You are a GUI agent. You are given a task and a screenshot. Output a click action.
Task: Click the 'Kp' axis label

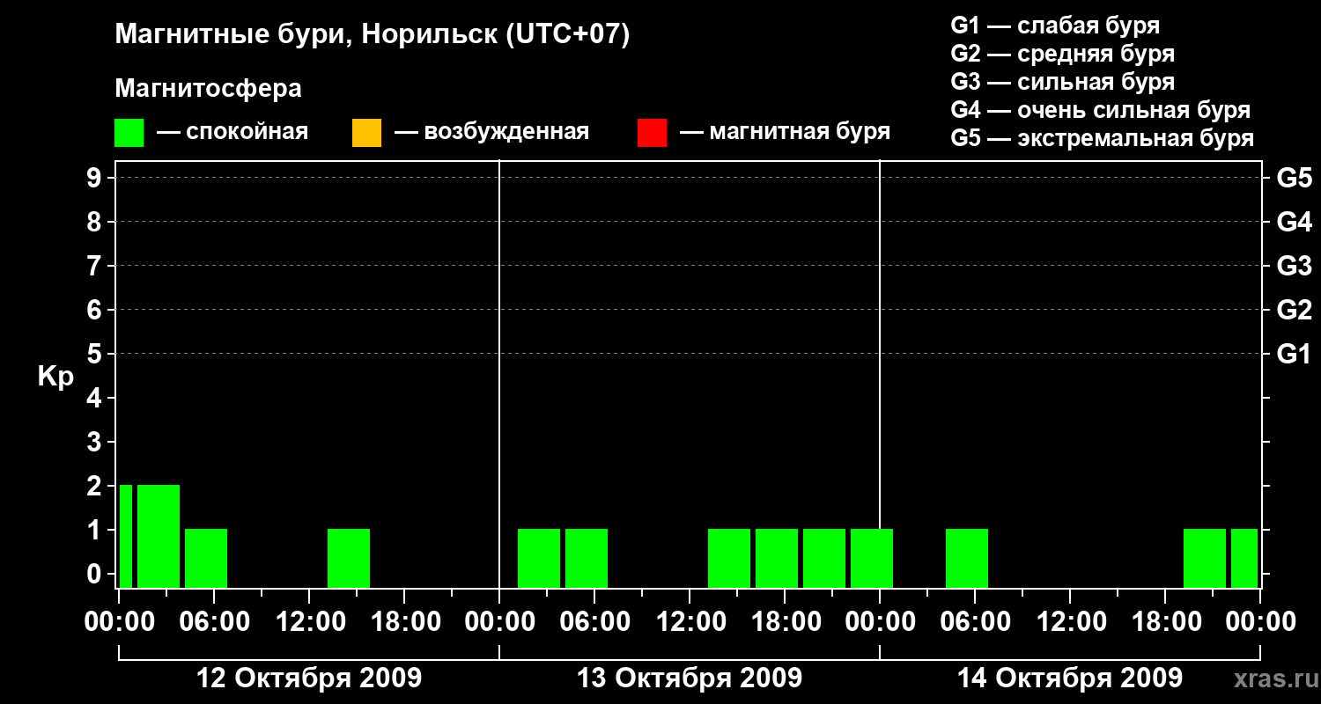pos(55,378)
